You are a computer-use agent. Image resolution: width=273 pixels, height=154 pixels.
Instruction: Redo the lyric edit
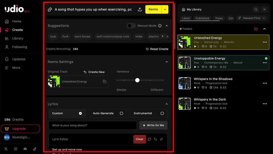pos(161,139)
